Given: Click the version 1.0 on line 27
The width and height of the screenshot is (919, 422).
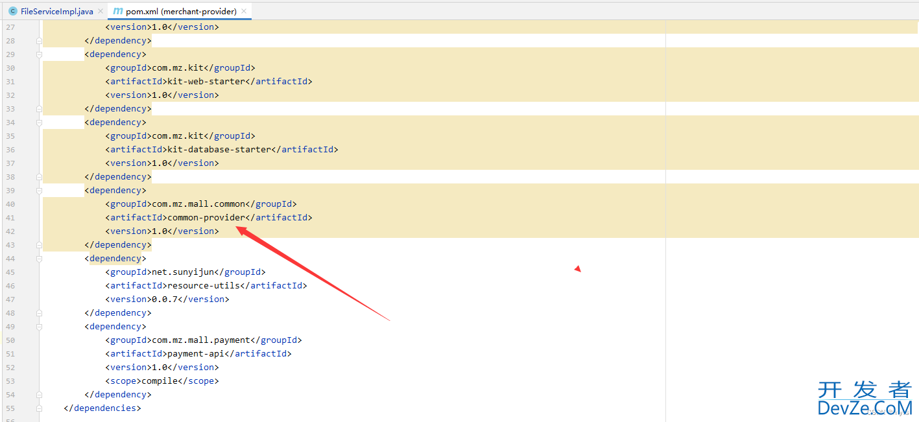Looking at the screenshot, I should point(160,27).
